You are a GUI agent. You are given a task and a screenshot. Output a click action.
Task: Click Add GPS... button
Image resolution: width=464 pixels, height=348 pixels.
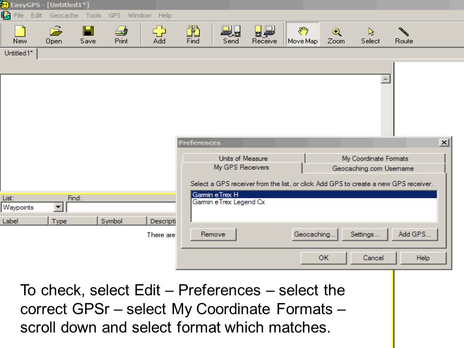click(x=415, y=234)
